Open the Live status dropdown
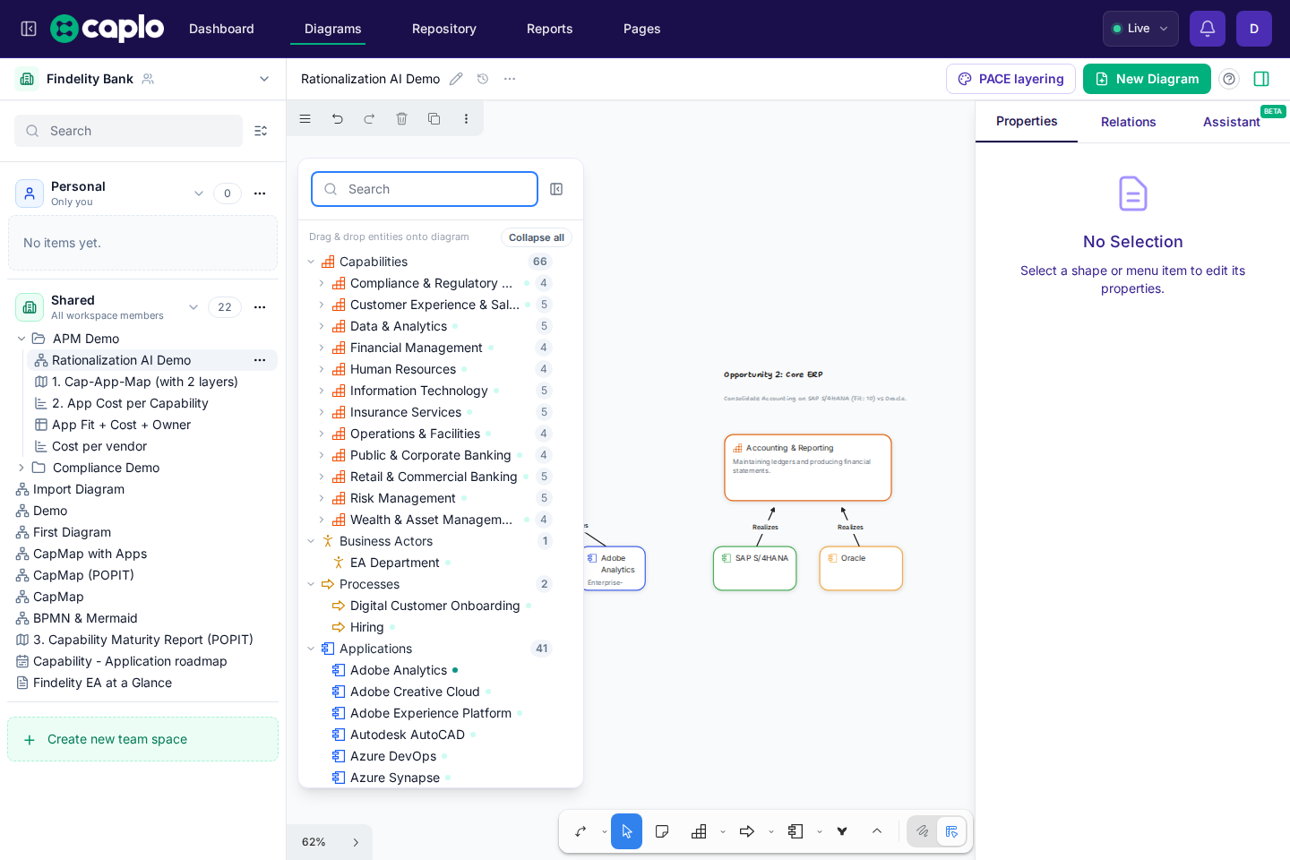 pyautogui.click(x=1140, y=29)
